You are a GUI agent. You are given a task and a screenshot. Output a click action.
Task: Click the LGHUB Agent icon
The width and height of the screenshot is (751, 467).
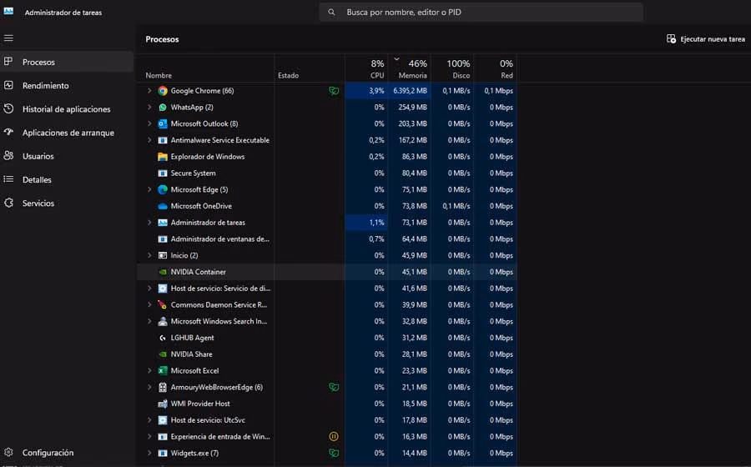[163, 339]
